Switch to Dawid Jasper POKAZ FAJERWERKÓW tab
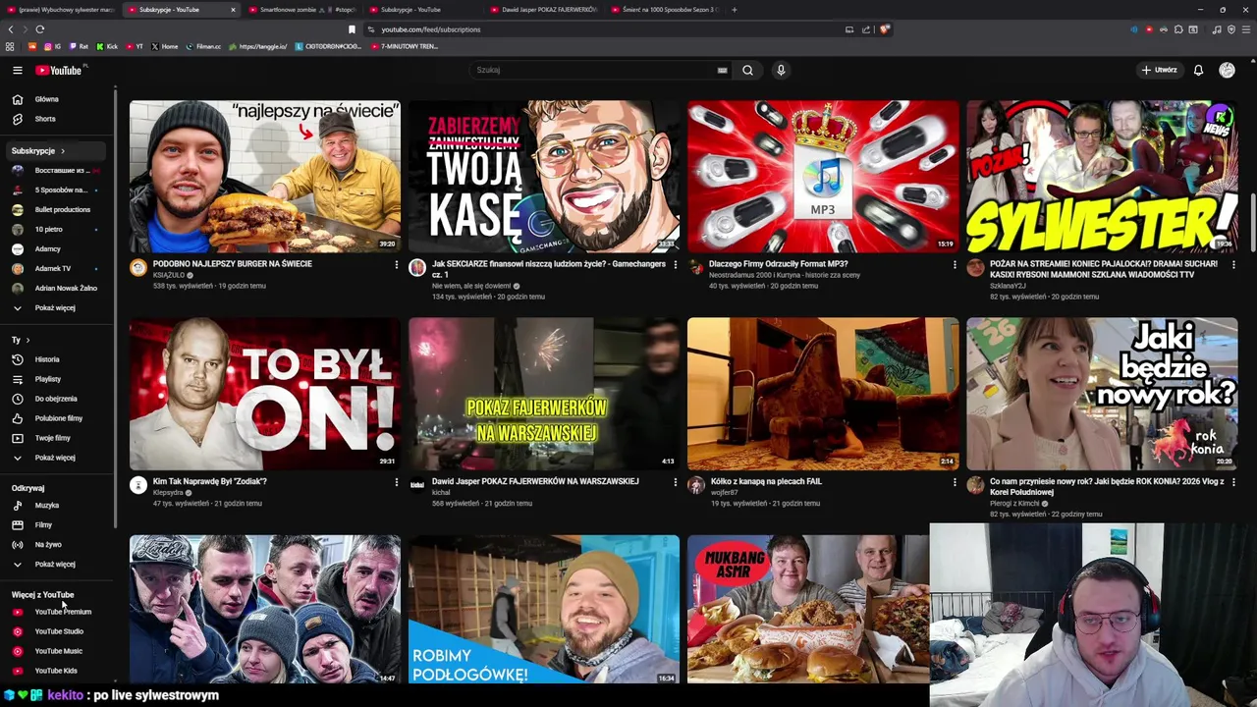Image resolution: width=1257 pixels, height=707 pixels. (542, 10)
